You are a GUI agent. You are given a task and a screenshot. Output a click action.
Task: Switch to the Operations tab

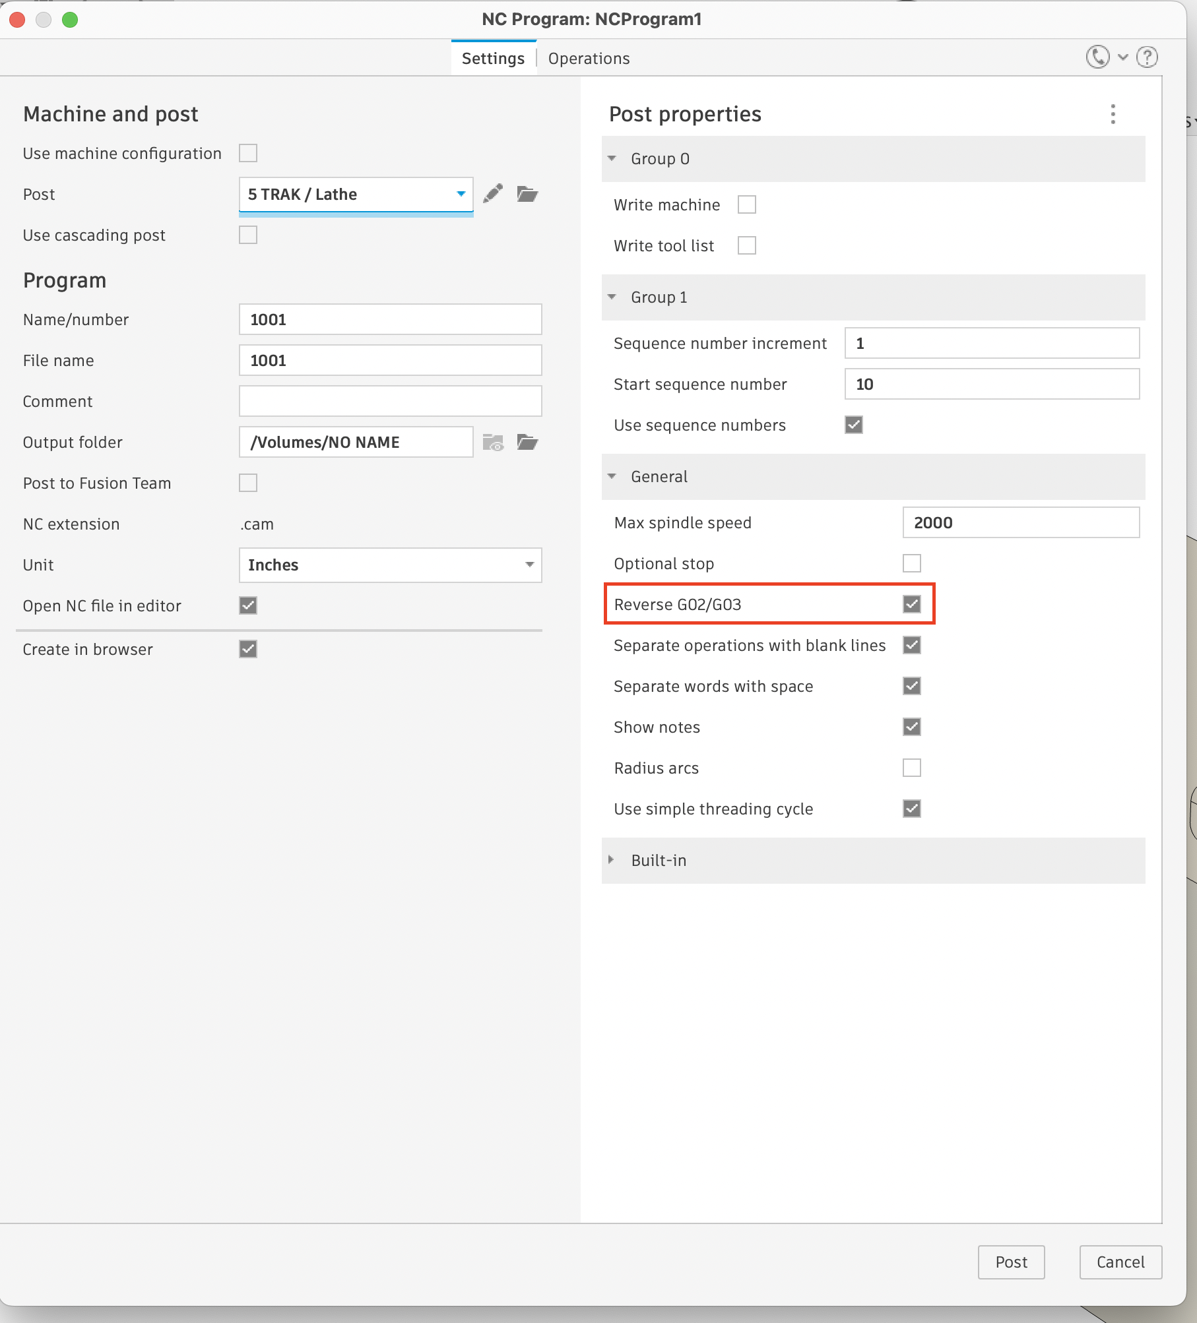(589, 59)
